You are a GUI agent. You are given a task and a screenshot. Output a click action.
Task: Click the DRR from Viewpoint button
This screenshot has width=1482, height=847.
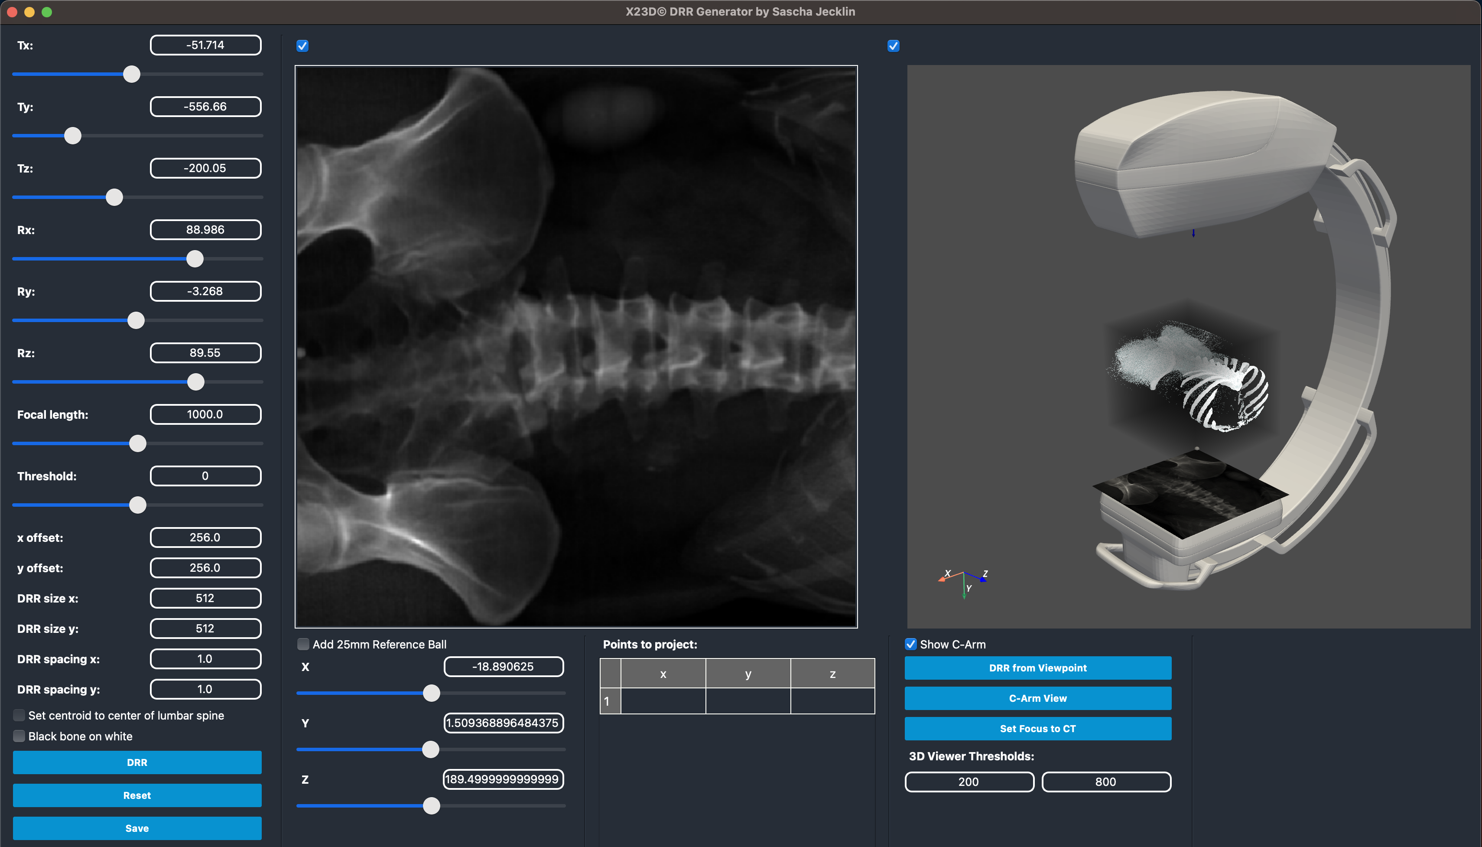pos(1038,668)
